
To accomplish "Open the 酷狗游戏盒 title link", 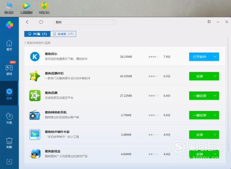I will click(x=53, y=151).
